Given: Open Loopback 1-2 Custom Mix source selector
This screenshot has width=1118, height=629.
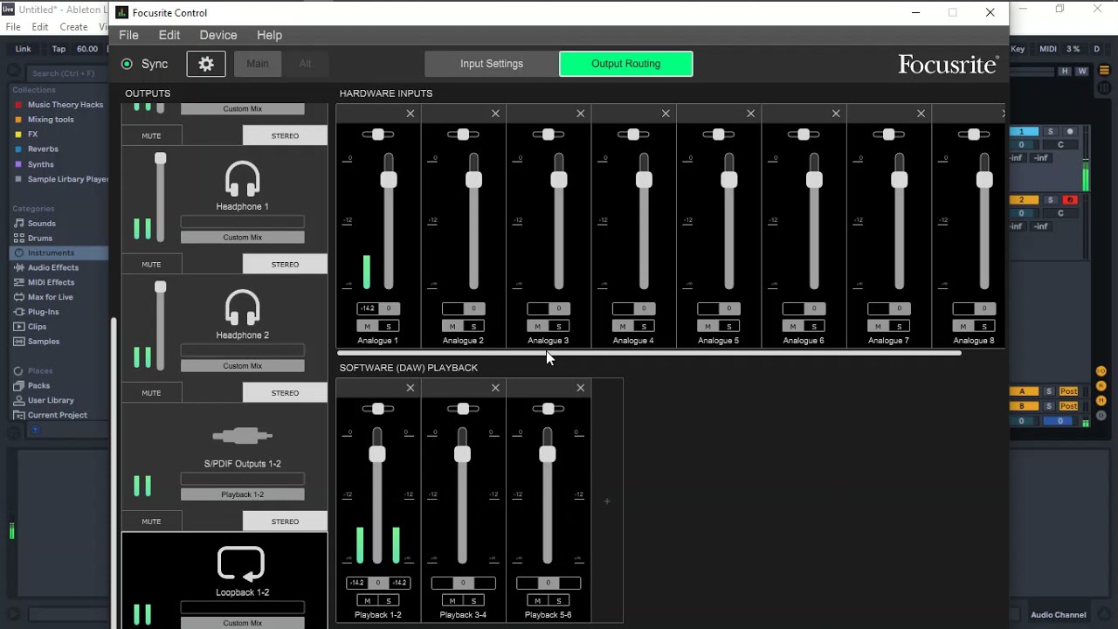Looking at the screenshot, I should pos(243,623).
